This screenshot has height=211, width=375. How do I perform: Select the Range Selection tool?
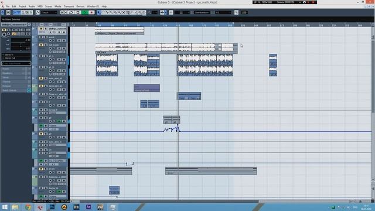[103, 12]
